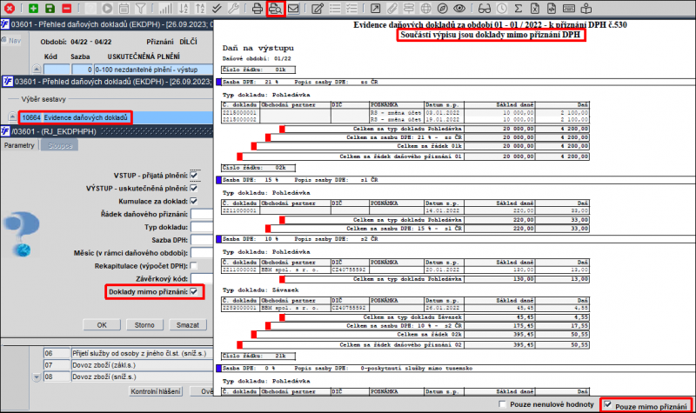Click the checklist icon in toolbar
The height and width of the screenshot is (413, 696).
click(x=351, y=8)
